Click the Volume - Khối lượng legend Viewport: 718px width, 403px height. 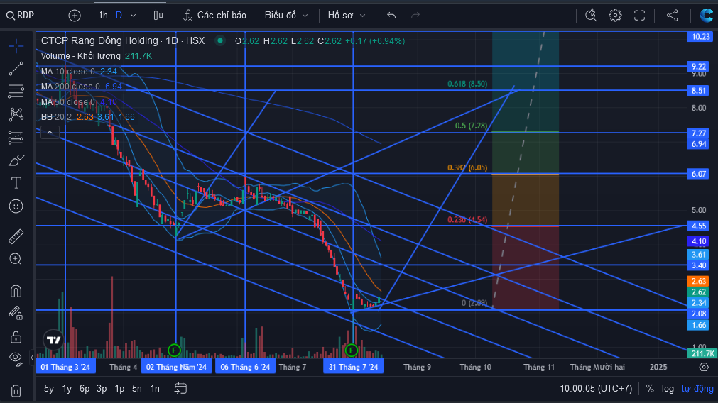click(80, 56)
